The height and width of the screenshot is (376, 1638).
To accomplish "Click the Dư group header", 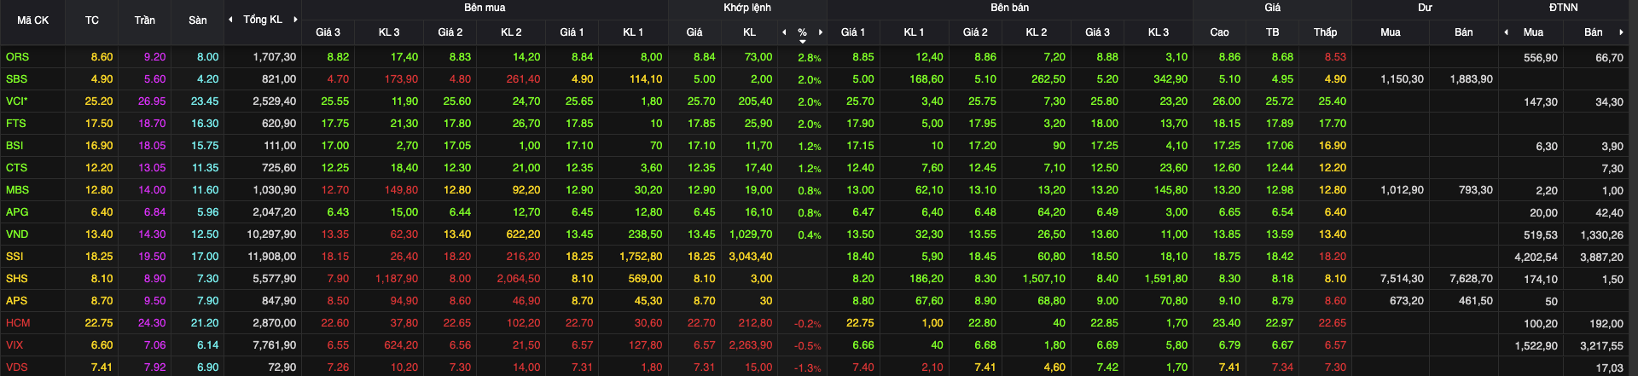I will click(x=1426, y=8).
